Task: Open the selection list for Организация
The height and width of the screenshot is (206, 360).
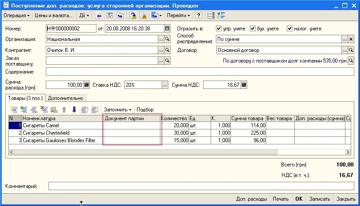Action: tap(161, 39)
